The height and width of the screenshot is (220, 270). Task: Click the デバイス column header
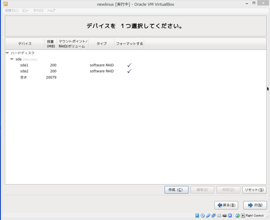click(25, 44)
